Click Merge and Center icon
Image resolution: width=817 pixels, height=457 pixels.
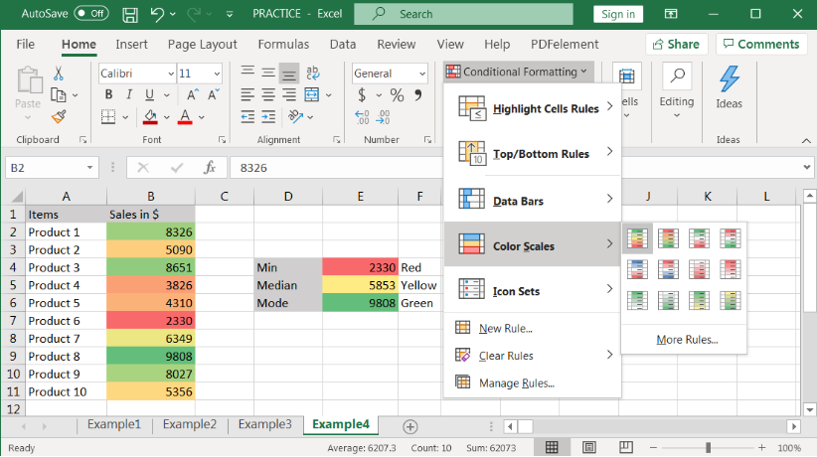pyautogui.click(x=311, y=94)
